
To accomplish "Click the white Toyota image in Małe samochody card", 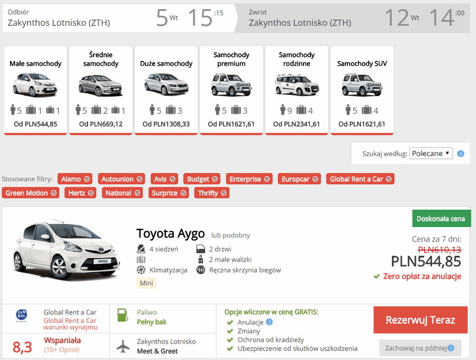I will click(x=35, y=85).
